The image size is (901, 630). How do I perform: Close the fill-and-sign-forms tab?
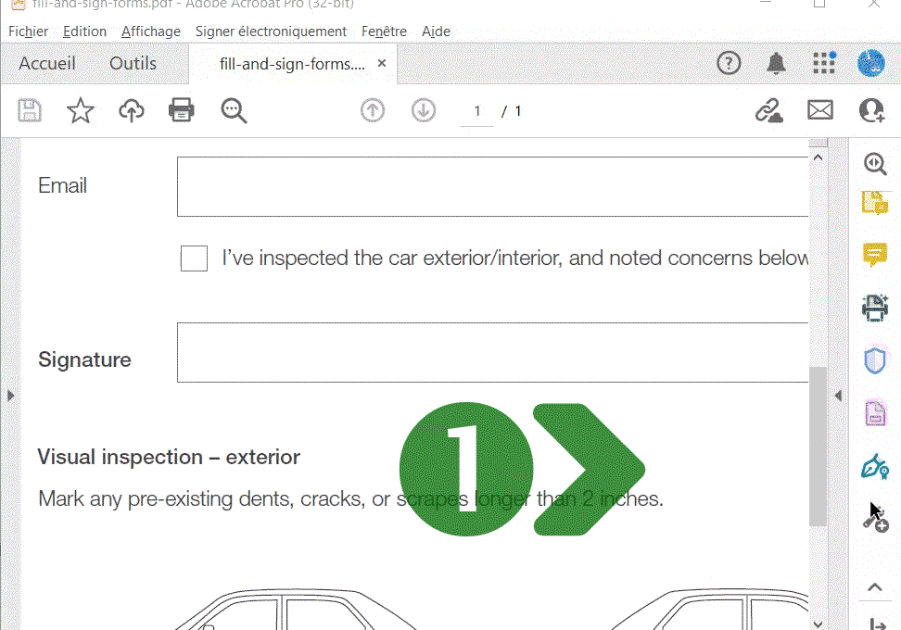click(382, 63)
